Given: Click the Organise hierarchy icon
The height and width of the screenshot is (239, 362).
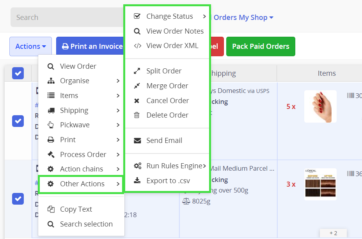Looking at the screenshot, I should pyautogui.click(x=51, y=81).
